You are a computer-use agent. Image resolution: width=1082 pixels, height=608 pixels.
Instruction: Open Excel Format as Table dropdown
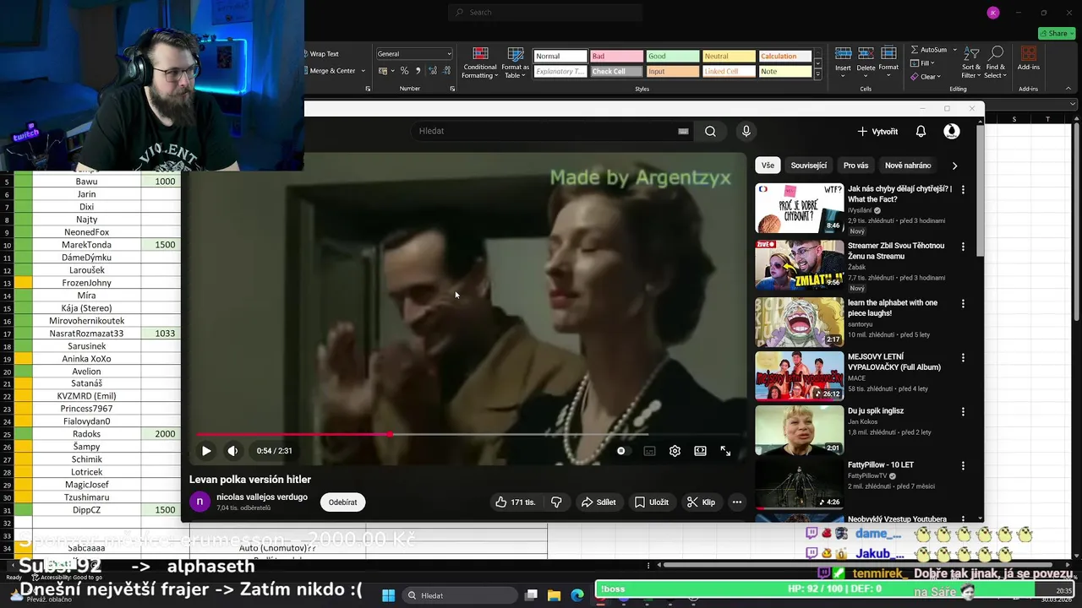(x=515, y=63)
